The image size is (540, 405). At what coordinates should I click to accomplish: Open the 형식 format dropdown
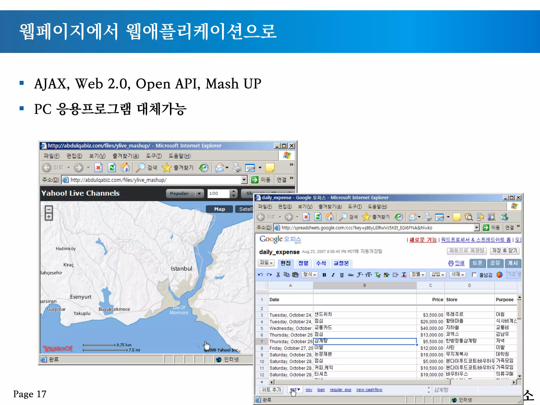[310, 275]
